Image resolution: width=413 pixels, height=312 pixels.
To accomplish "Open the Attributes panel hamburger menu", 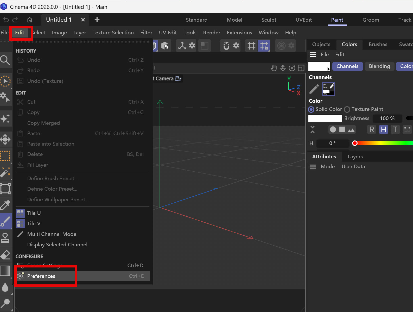I will coord(313,167).
